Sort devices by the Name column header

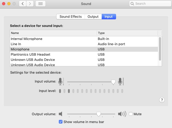click(53, 33)
